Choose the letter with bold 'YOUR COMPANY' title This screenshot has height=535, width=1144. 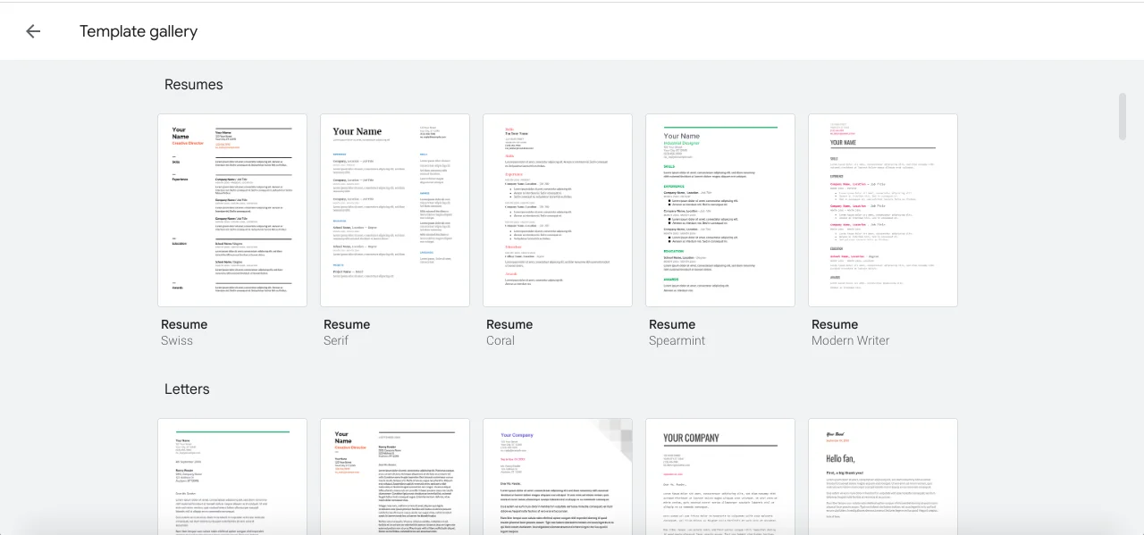(720, 477)
